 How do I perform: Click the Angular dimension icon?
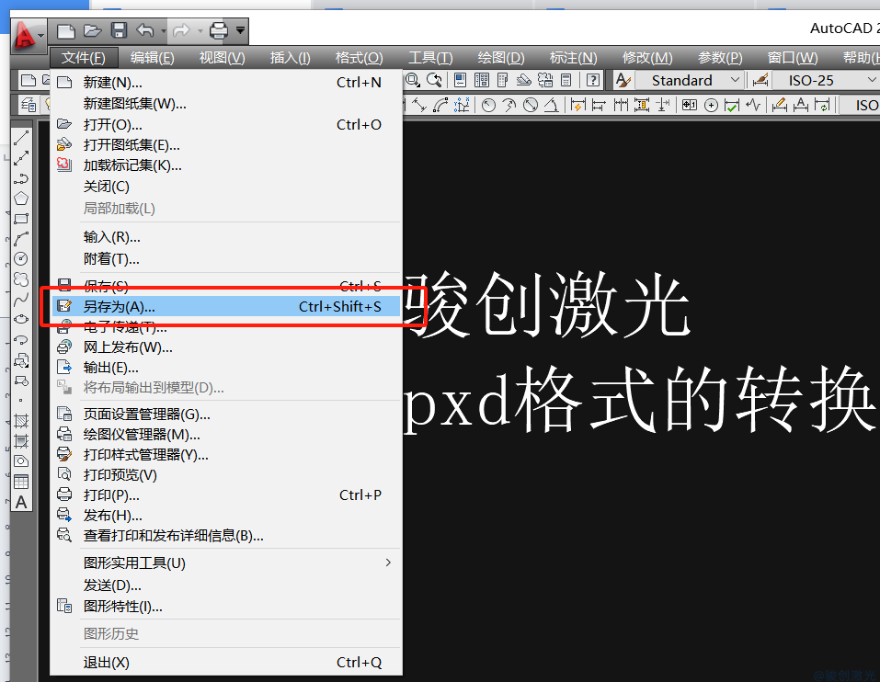click(552, 105)
